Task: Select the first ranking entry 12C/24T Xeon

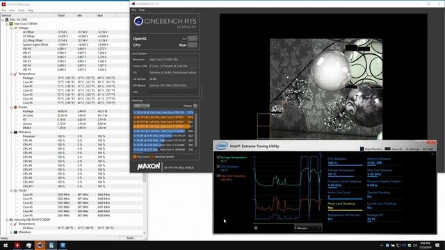Action: pos(163,112)
